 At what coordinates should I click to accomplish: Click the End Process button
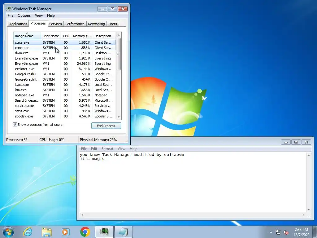tap(106, 126)
